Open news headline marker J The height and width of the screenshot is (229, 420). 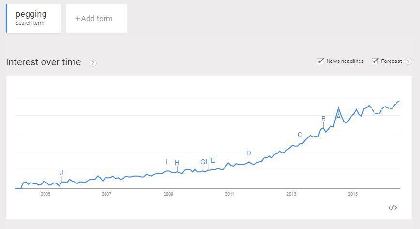pos(62,173)
